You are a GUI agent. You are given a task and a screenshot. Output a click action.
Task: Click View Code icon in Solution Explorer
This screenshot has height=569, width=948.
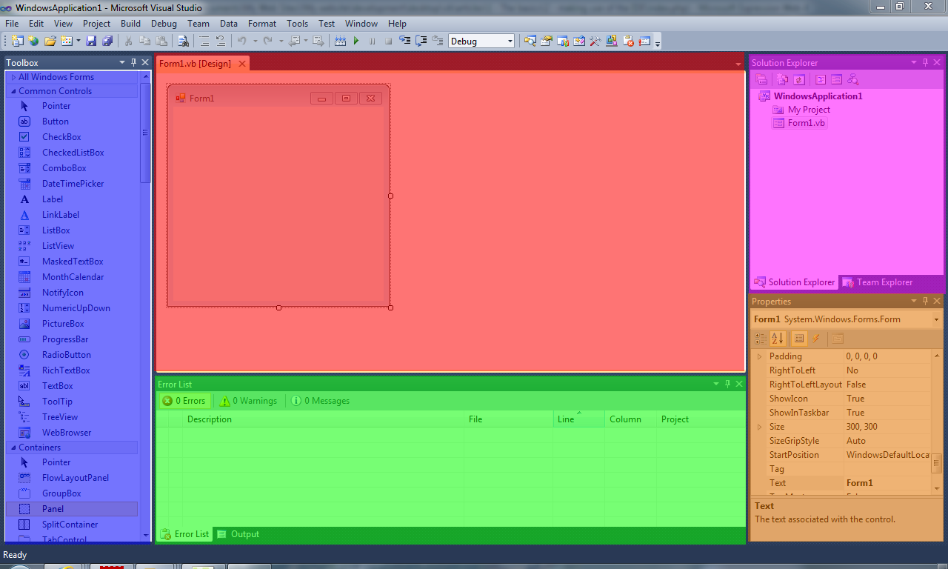coord(821,79)
